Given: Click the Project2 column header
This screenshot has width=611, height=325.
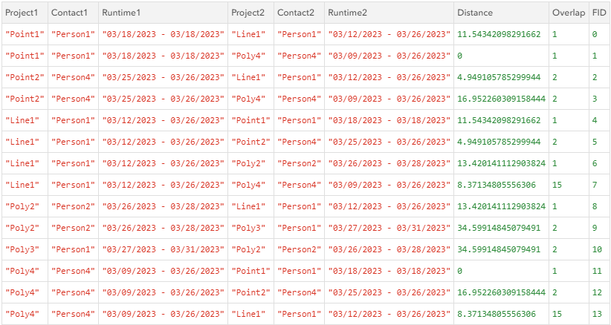Looking at the screenshot, I should pos(248,13).
